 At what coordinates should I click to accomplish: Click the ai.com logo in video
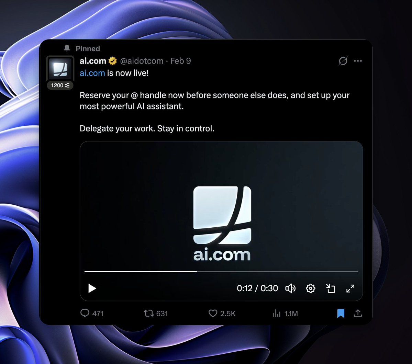tap(222, 224)
